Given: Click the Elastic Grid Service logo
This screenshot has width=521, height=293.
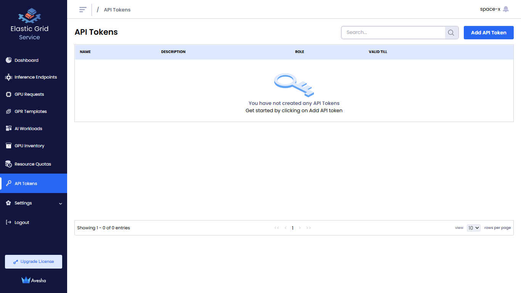Looking at the screenshot, I should [30, 16].
